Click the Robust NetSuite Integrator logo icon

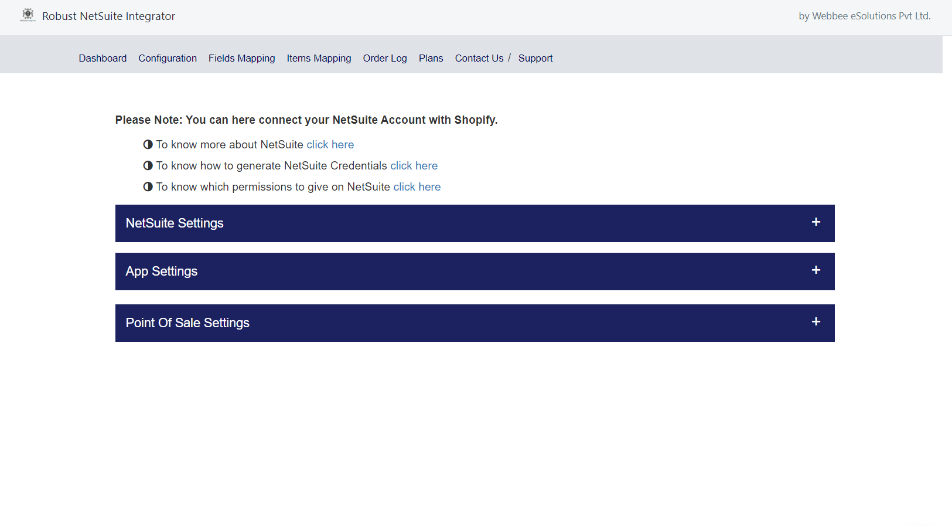[28, 15]
